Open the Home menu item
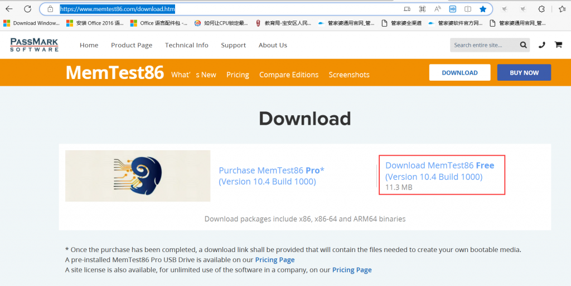The height and width of the screenshot is (286, 571). pos(89,45)
